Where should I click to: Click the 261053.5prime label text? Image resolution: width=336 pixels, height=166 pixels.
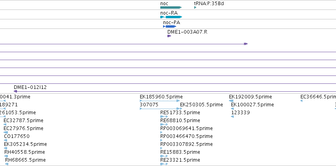pyautogui.click(x=18, y=112)
